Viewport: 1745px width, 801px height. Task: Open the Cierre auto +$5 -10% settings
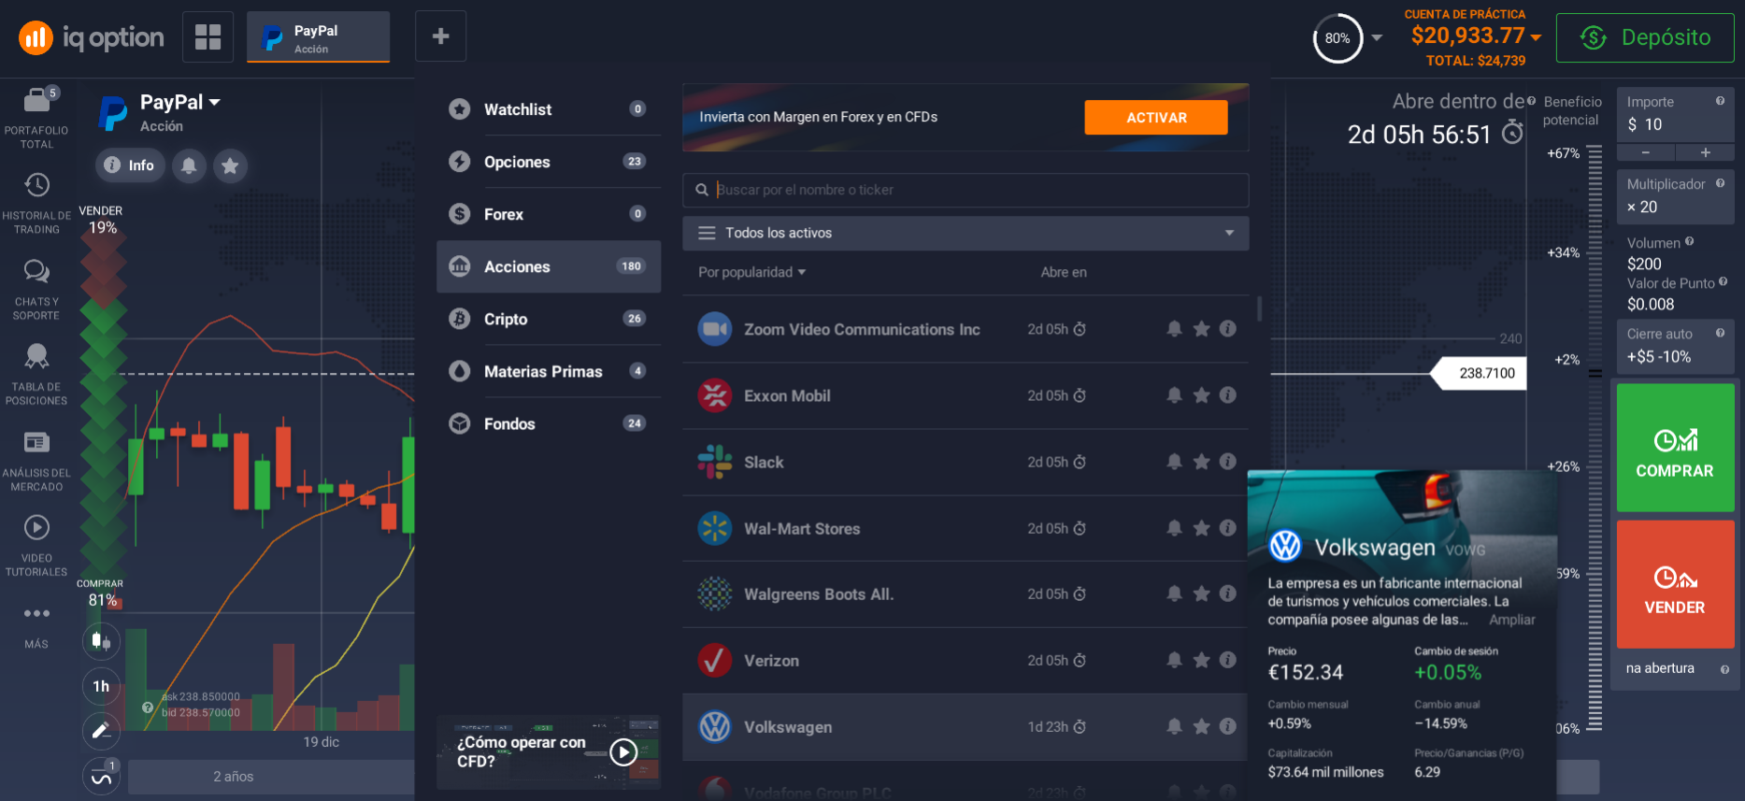click(1675, 346)
